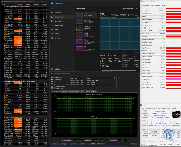Enable Stress local disks checkbox
This screenshot has width=181, height=147.
point(54,86)
